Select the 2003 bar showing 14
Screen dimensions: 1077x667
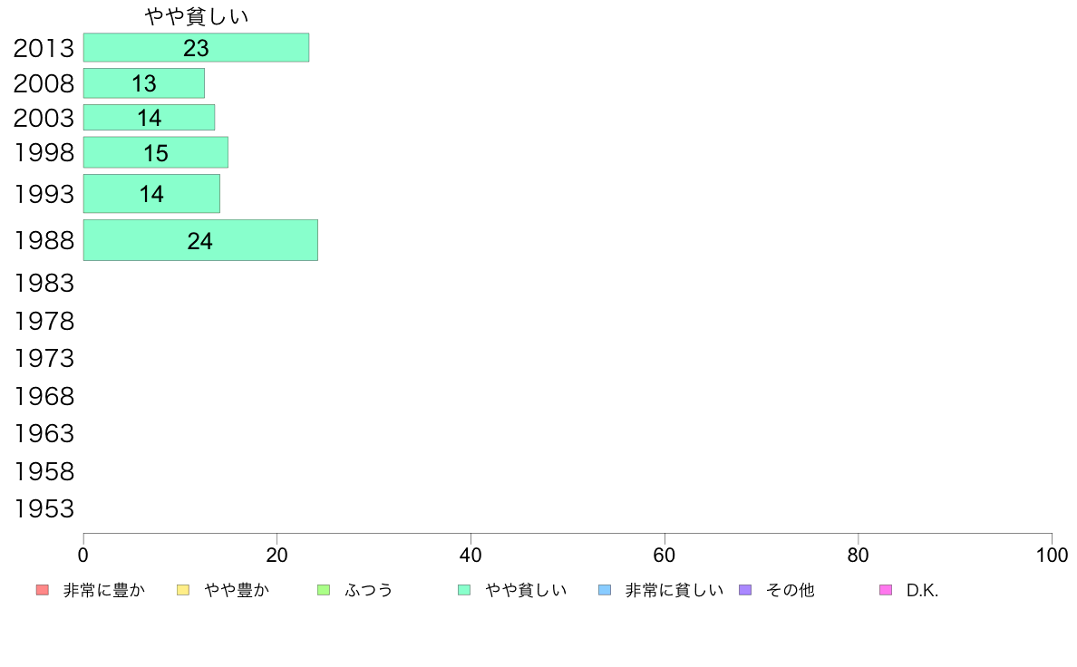(x=149, y=118)
